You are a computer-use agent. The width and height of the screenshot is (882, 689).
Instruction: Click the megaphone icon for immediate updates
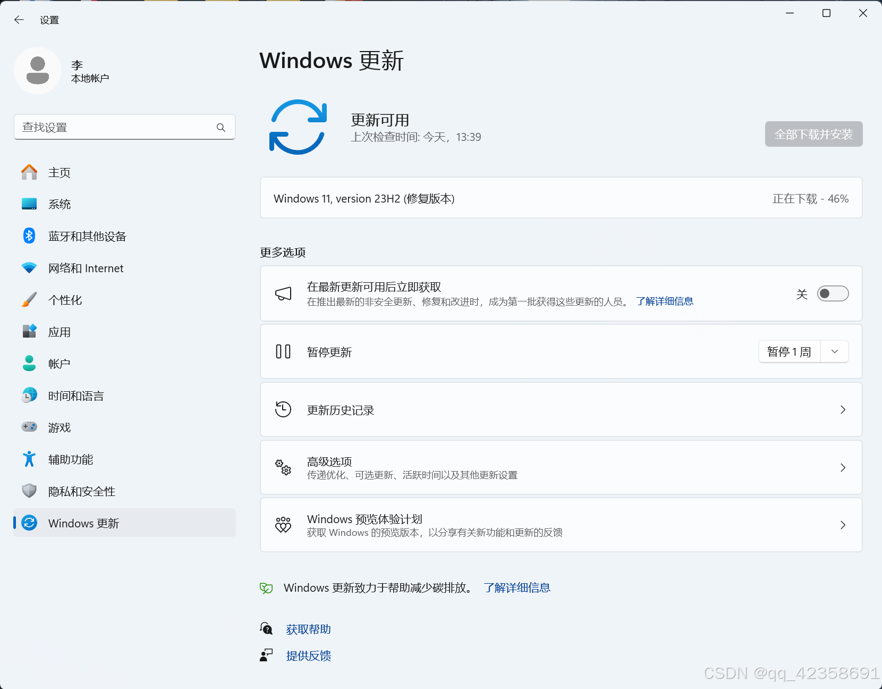283,293
